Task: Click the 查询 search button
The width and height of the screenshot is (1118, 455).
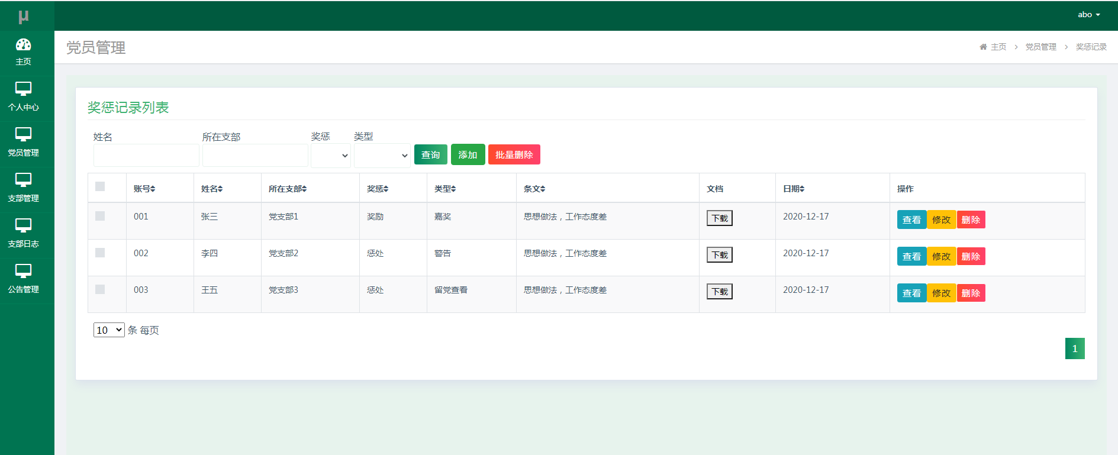Action: [431, 154]
